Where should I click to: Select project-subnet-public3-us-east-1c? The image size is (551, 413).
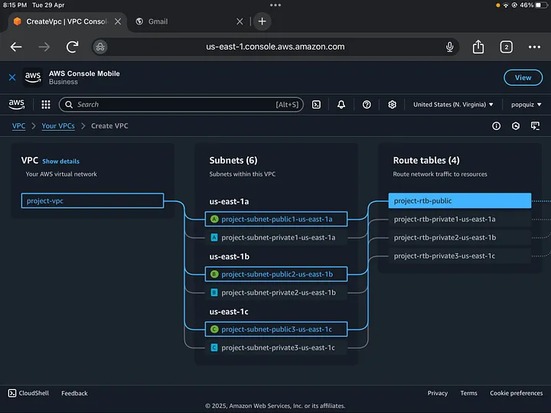[x=276, y=330]
